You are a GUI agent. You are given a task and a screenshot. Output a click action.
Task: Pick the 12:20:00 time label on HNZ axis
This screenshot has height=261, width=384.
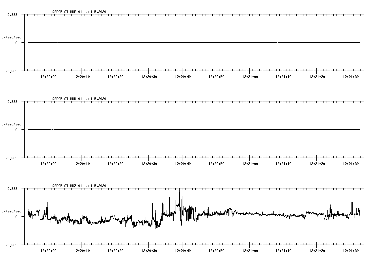click(48, 251)
